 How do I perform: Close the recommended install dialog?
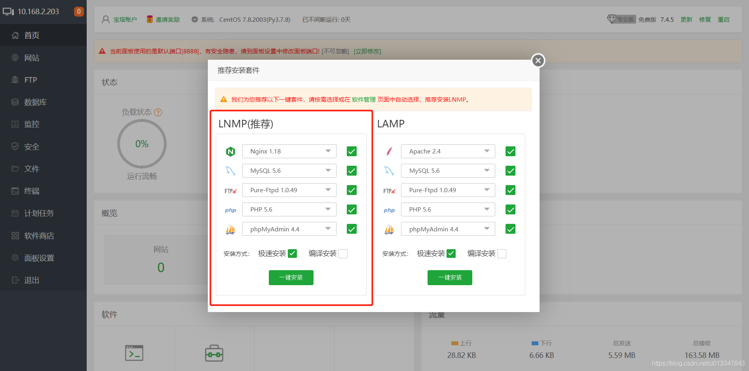pyautogui.click(x=538, y=61)
